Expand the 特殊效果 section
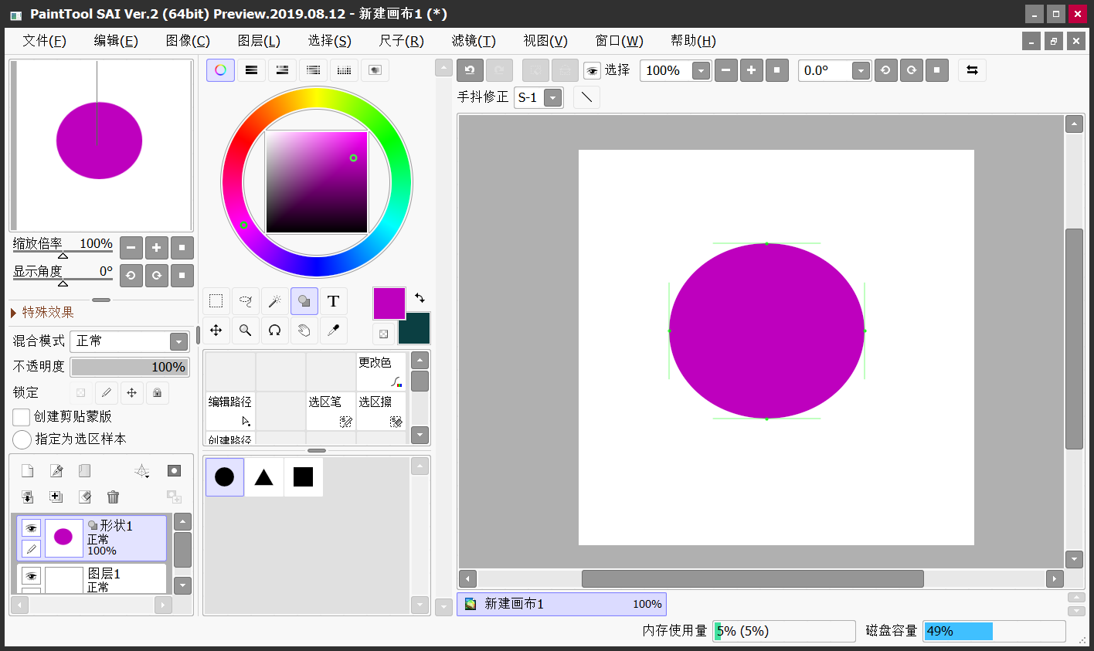Image resolution: width=1094 pixels, height=651 pixels. [x=42, y=312]
